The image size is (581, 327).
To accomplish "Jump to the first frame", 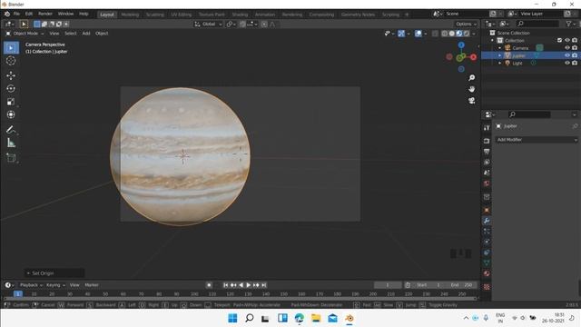I will 226,285.
